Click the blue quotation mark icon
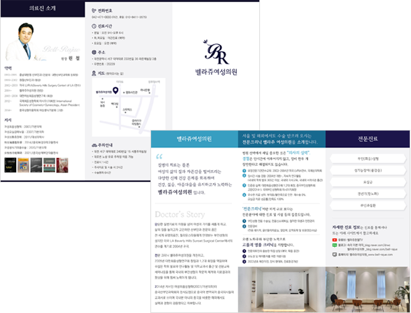Image resolution: width=411 pixels, height=313 pixels. tap(159, 156)
